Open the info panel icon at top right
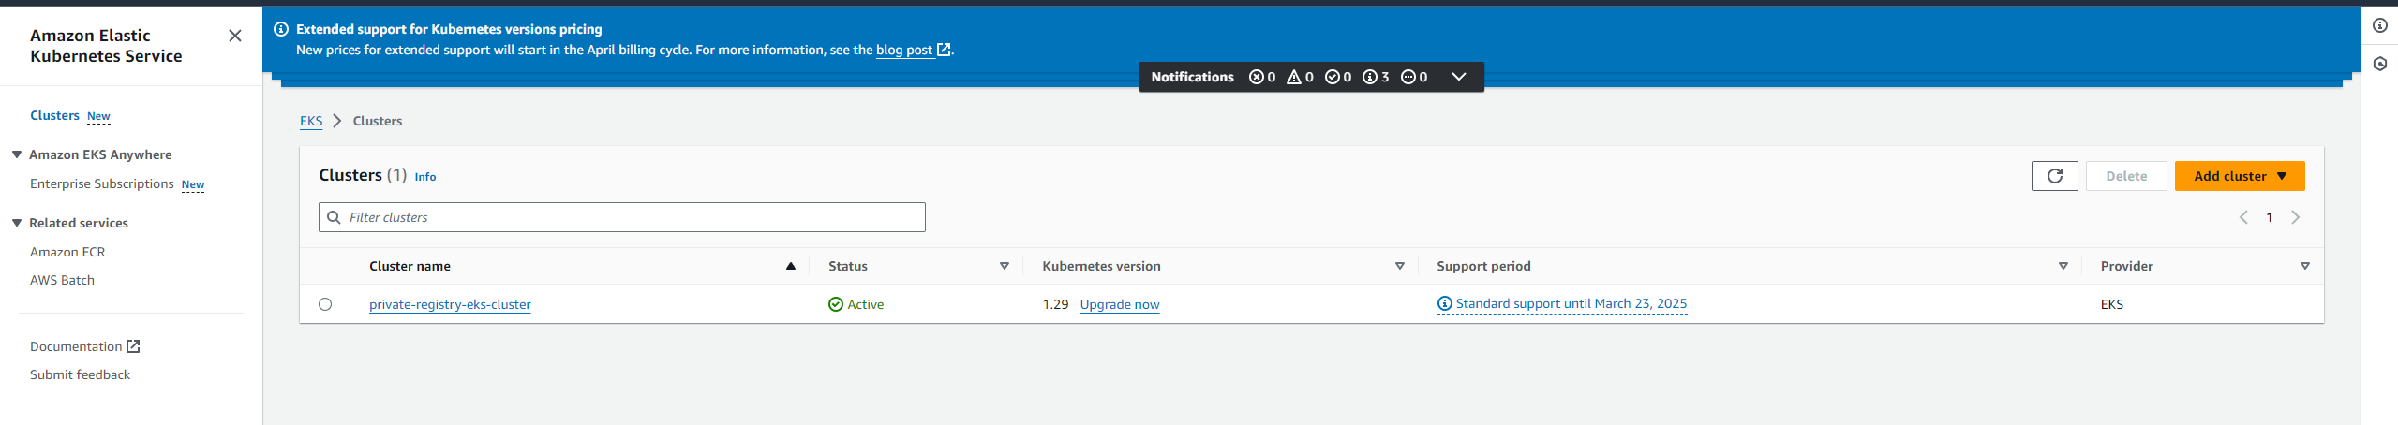 click(2379, 25)
